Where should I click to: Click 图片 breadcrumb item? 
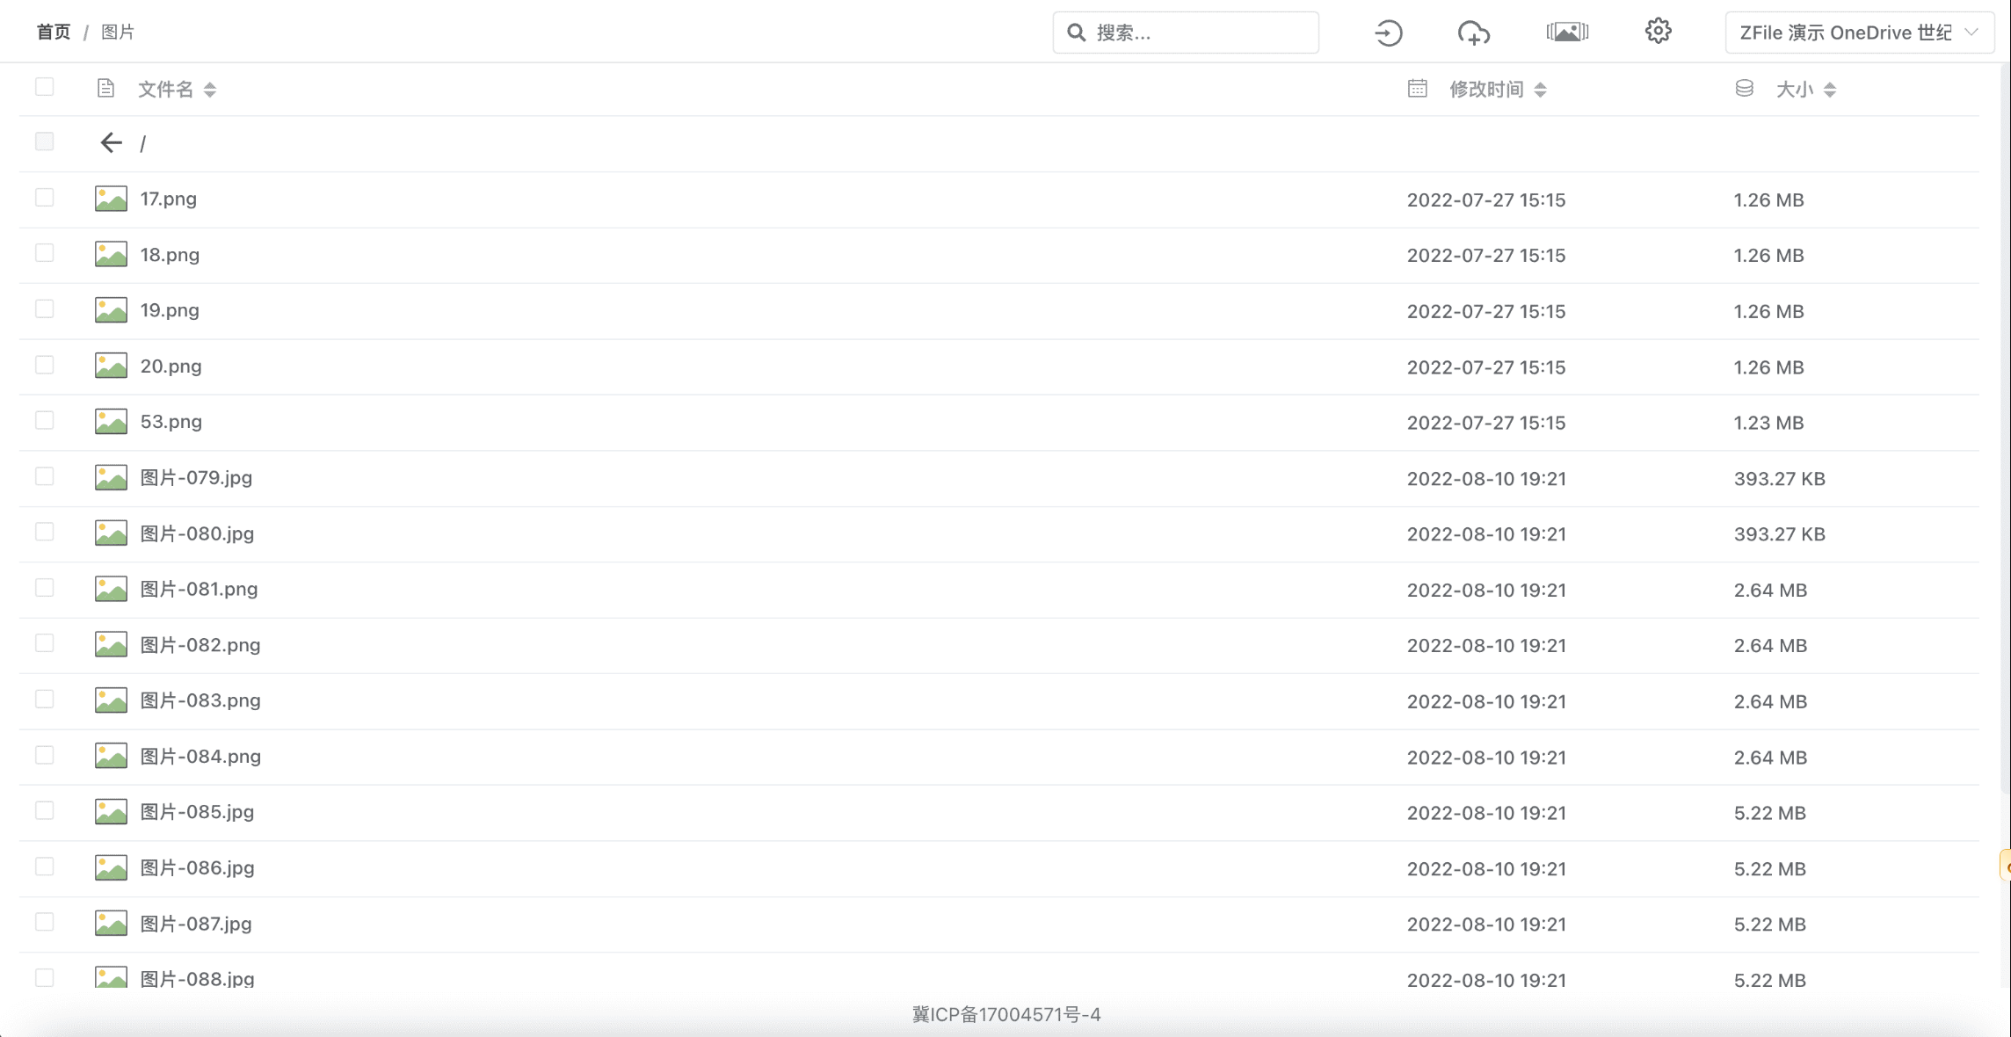(118, 33)
